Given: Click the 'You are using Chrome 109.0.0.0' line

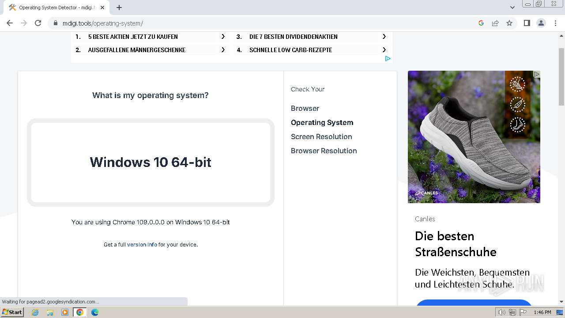Looking at the screenshot, I should 151,222.
